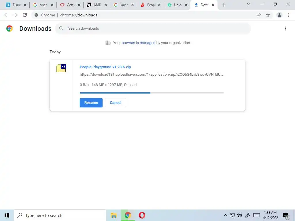Image resolution: width=295 pixels, height=221 pixels.
Task: Click the organization building icon
Action: pyautogui.click(x=108, y=43)
